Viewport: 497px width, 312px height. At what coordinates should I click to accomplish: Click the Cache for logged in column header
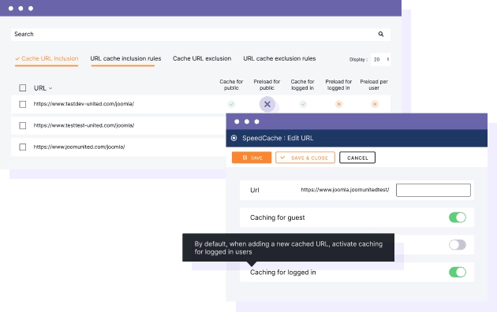tap(303, 85)
